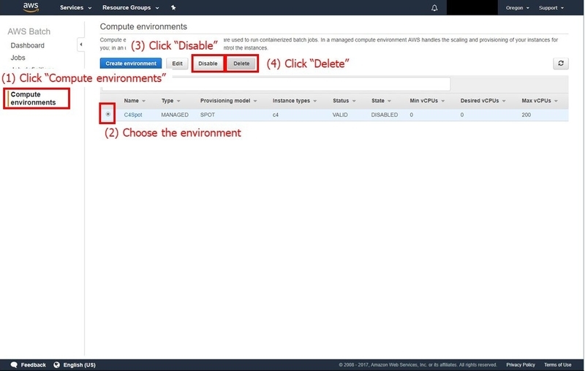The height and width of the screenshot is (371, 585).
Task: Click the SPOT provisioning cell
Action: click(208, 115)
